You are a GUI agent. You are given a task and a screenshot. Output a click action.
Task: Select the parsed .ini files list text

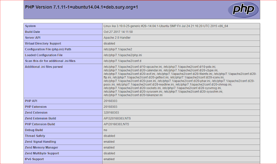coord(180,81)
